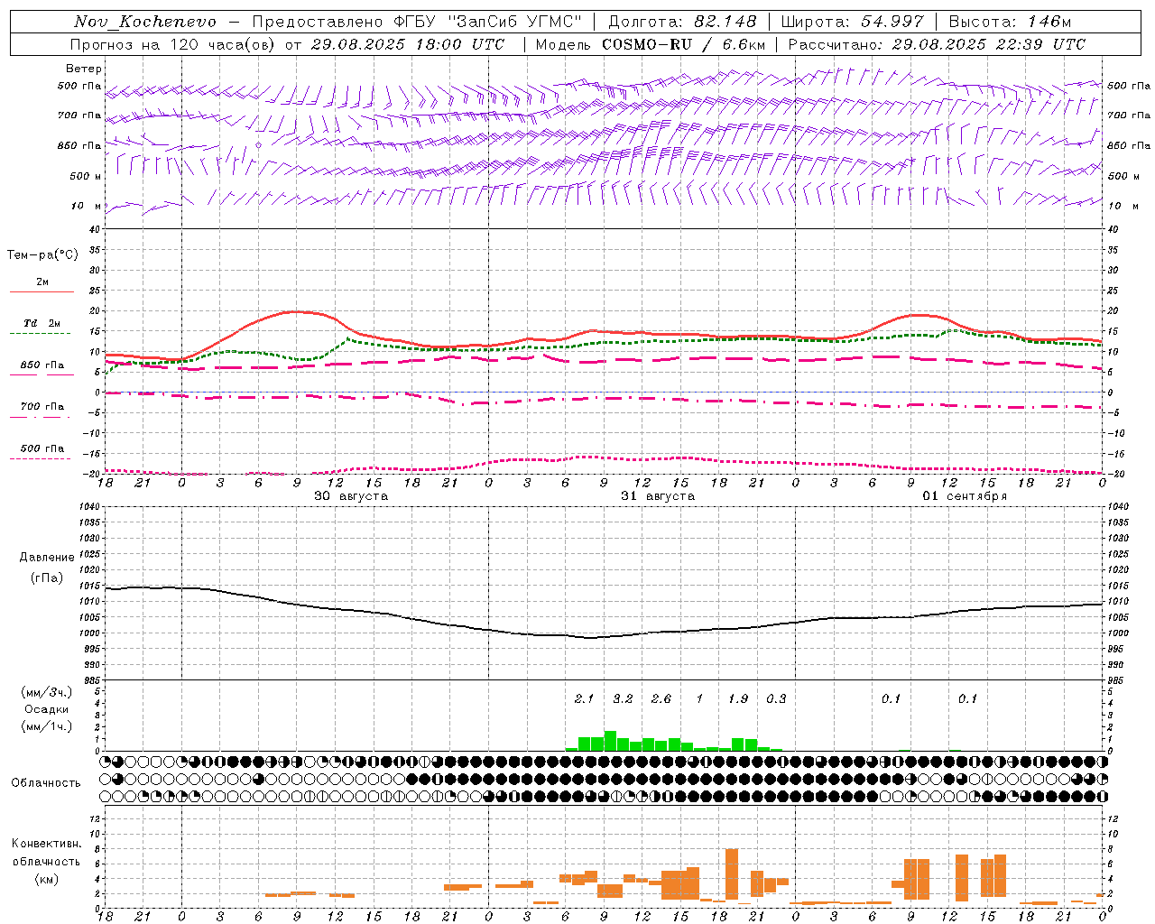This screenshot has height=924, width=1155.
Task: Click the Конвективн. облачность (км) label
Action: (46, 861)
